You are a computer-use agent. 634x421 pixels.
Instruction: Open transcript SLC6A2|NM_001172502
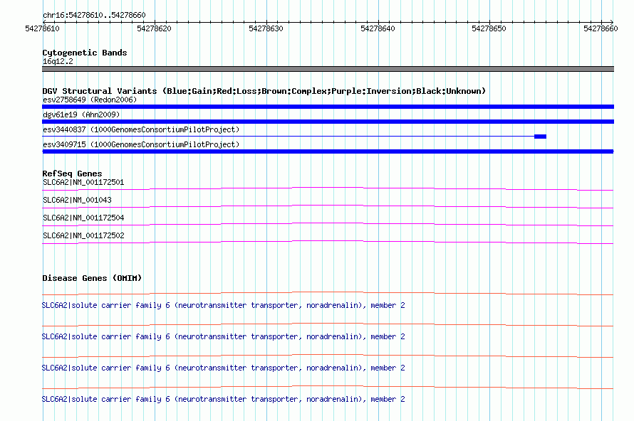pyautogui.click(x=83, y=235)
